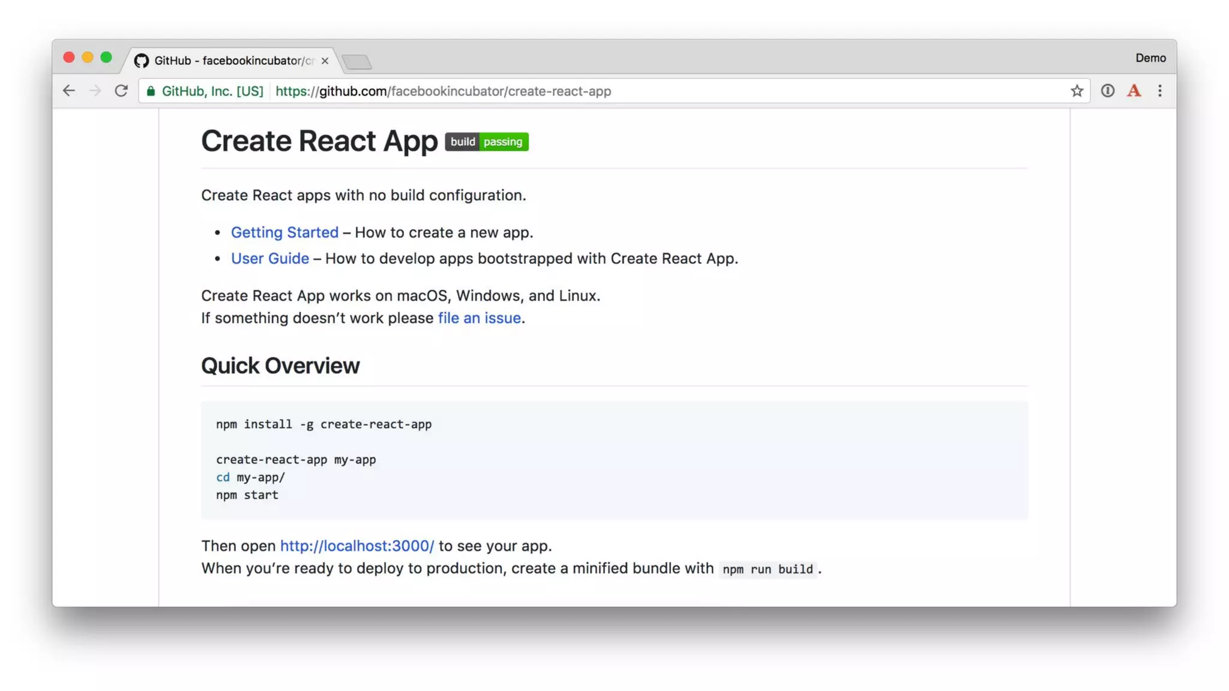
Task: Bookmark page using star icon
Action: pos(1077,91)
